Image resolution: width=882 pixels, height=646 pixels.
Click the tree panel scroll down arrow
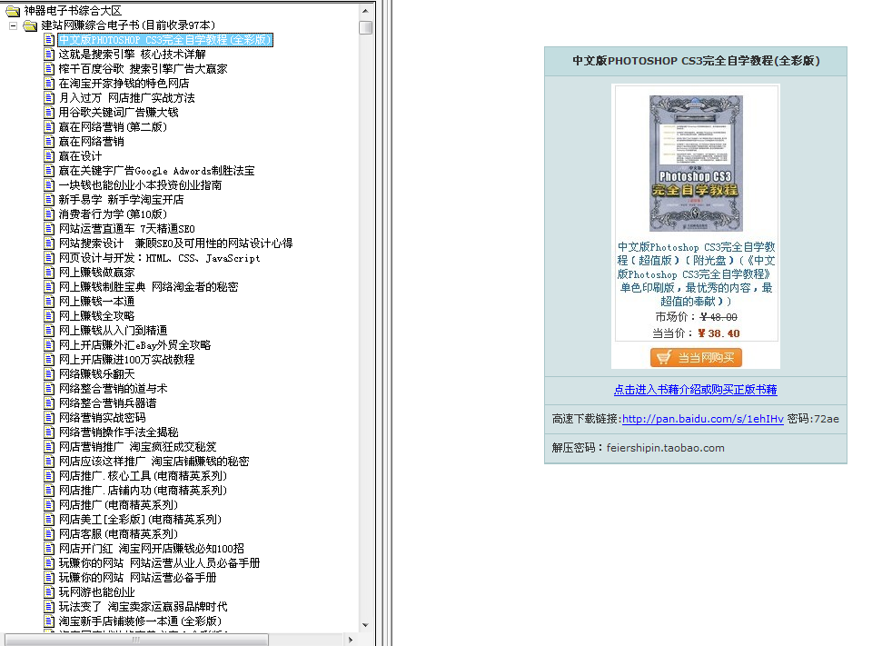pos(366,625)
